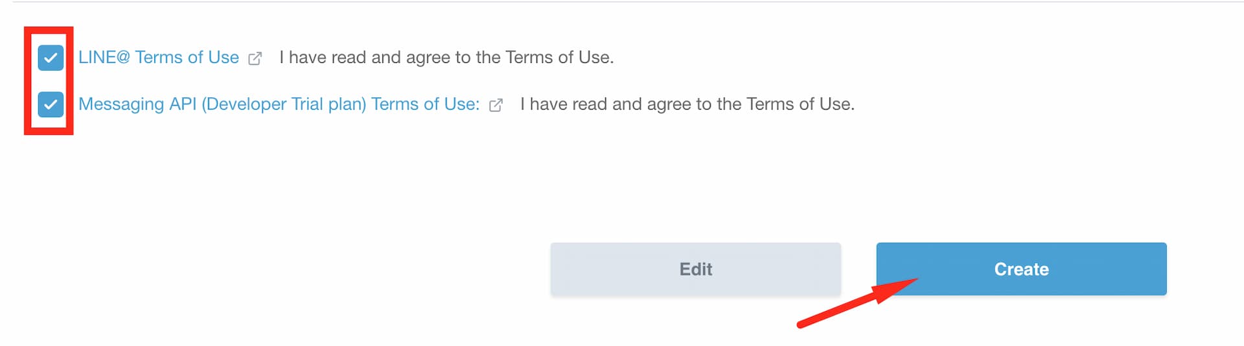Open Messaging API (Developer Trial plan) Terms link
The height and width of the screenshot is (346, 1244).
click(x=279, y=104)
